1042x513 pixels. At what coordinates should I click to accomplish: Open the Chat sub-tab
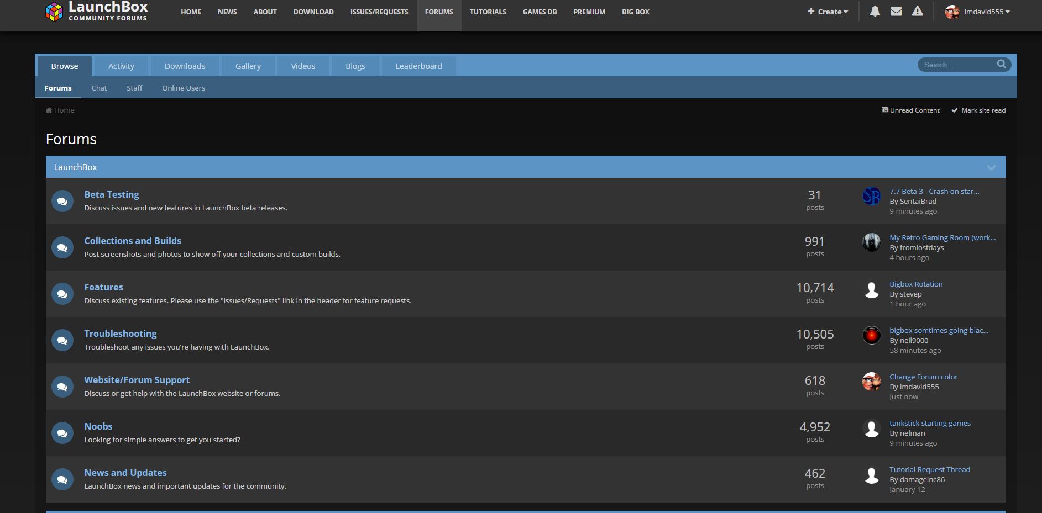(x=100, y=88)
